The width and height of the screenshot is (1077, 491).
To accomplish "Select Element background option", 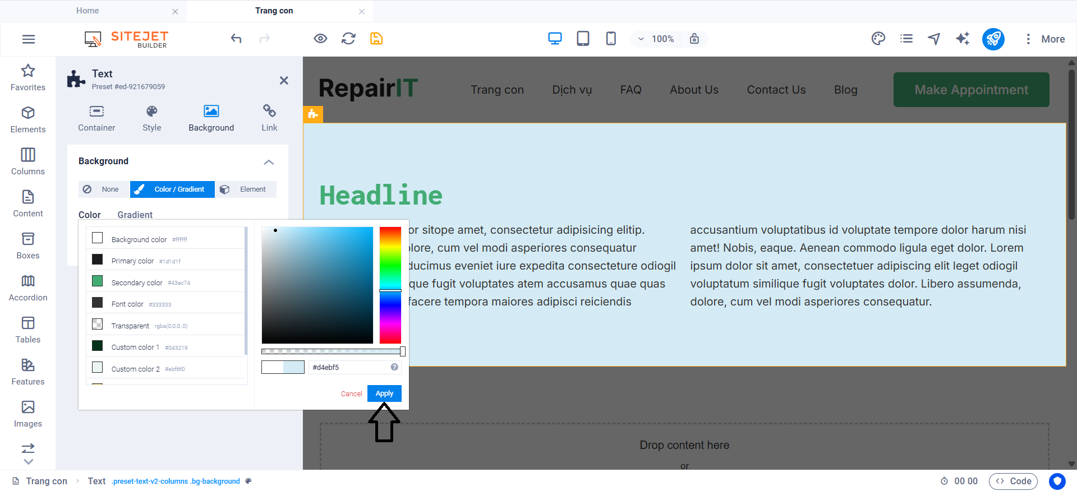I will point(246,189).
